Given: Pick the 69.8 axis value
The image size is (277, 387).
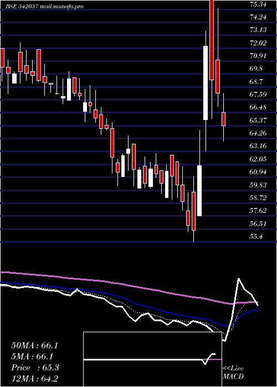Looking at the screenshot, I should tap(256, 69).
